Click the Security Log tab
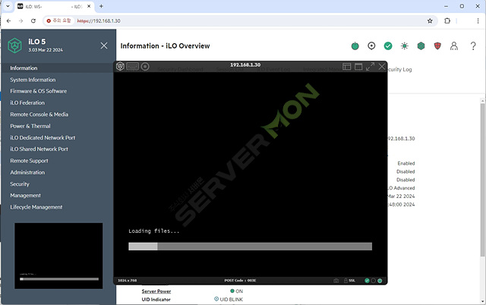 click(x=399, y=69)
